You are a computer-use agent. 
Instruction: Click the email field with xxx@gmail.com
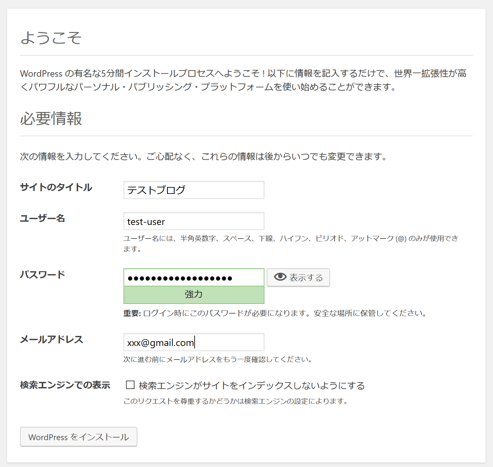194,342
